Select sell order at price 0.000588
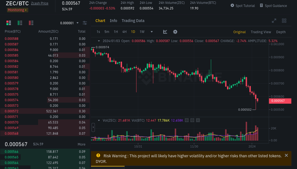 point(45,39)
